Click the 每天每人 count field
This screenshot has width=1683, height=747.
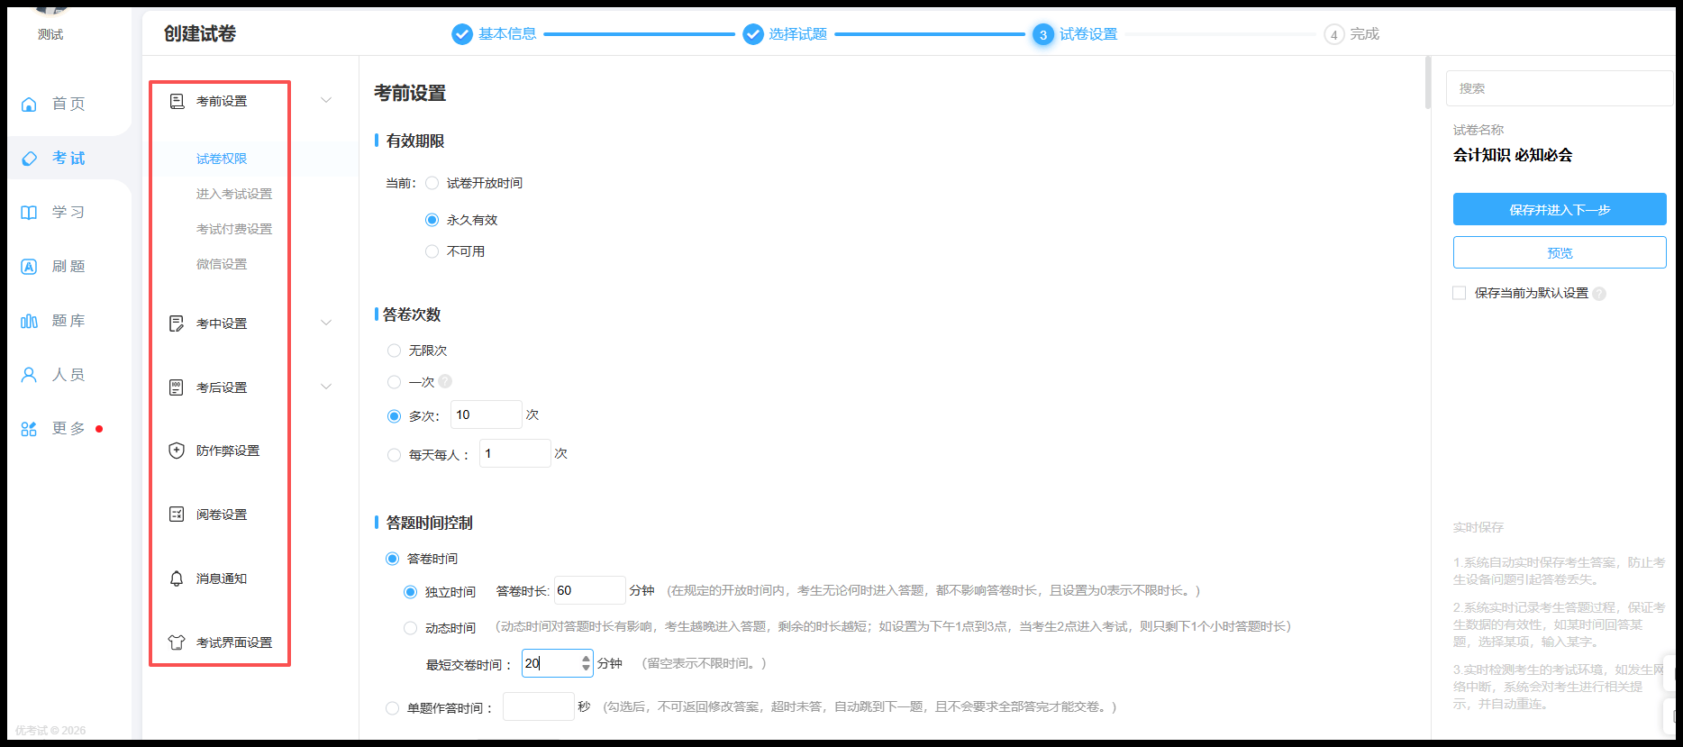pyautogui.click(x=515, y=453)
